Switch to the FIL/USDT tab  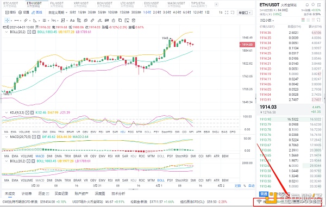(x=57, y=4)
